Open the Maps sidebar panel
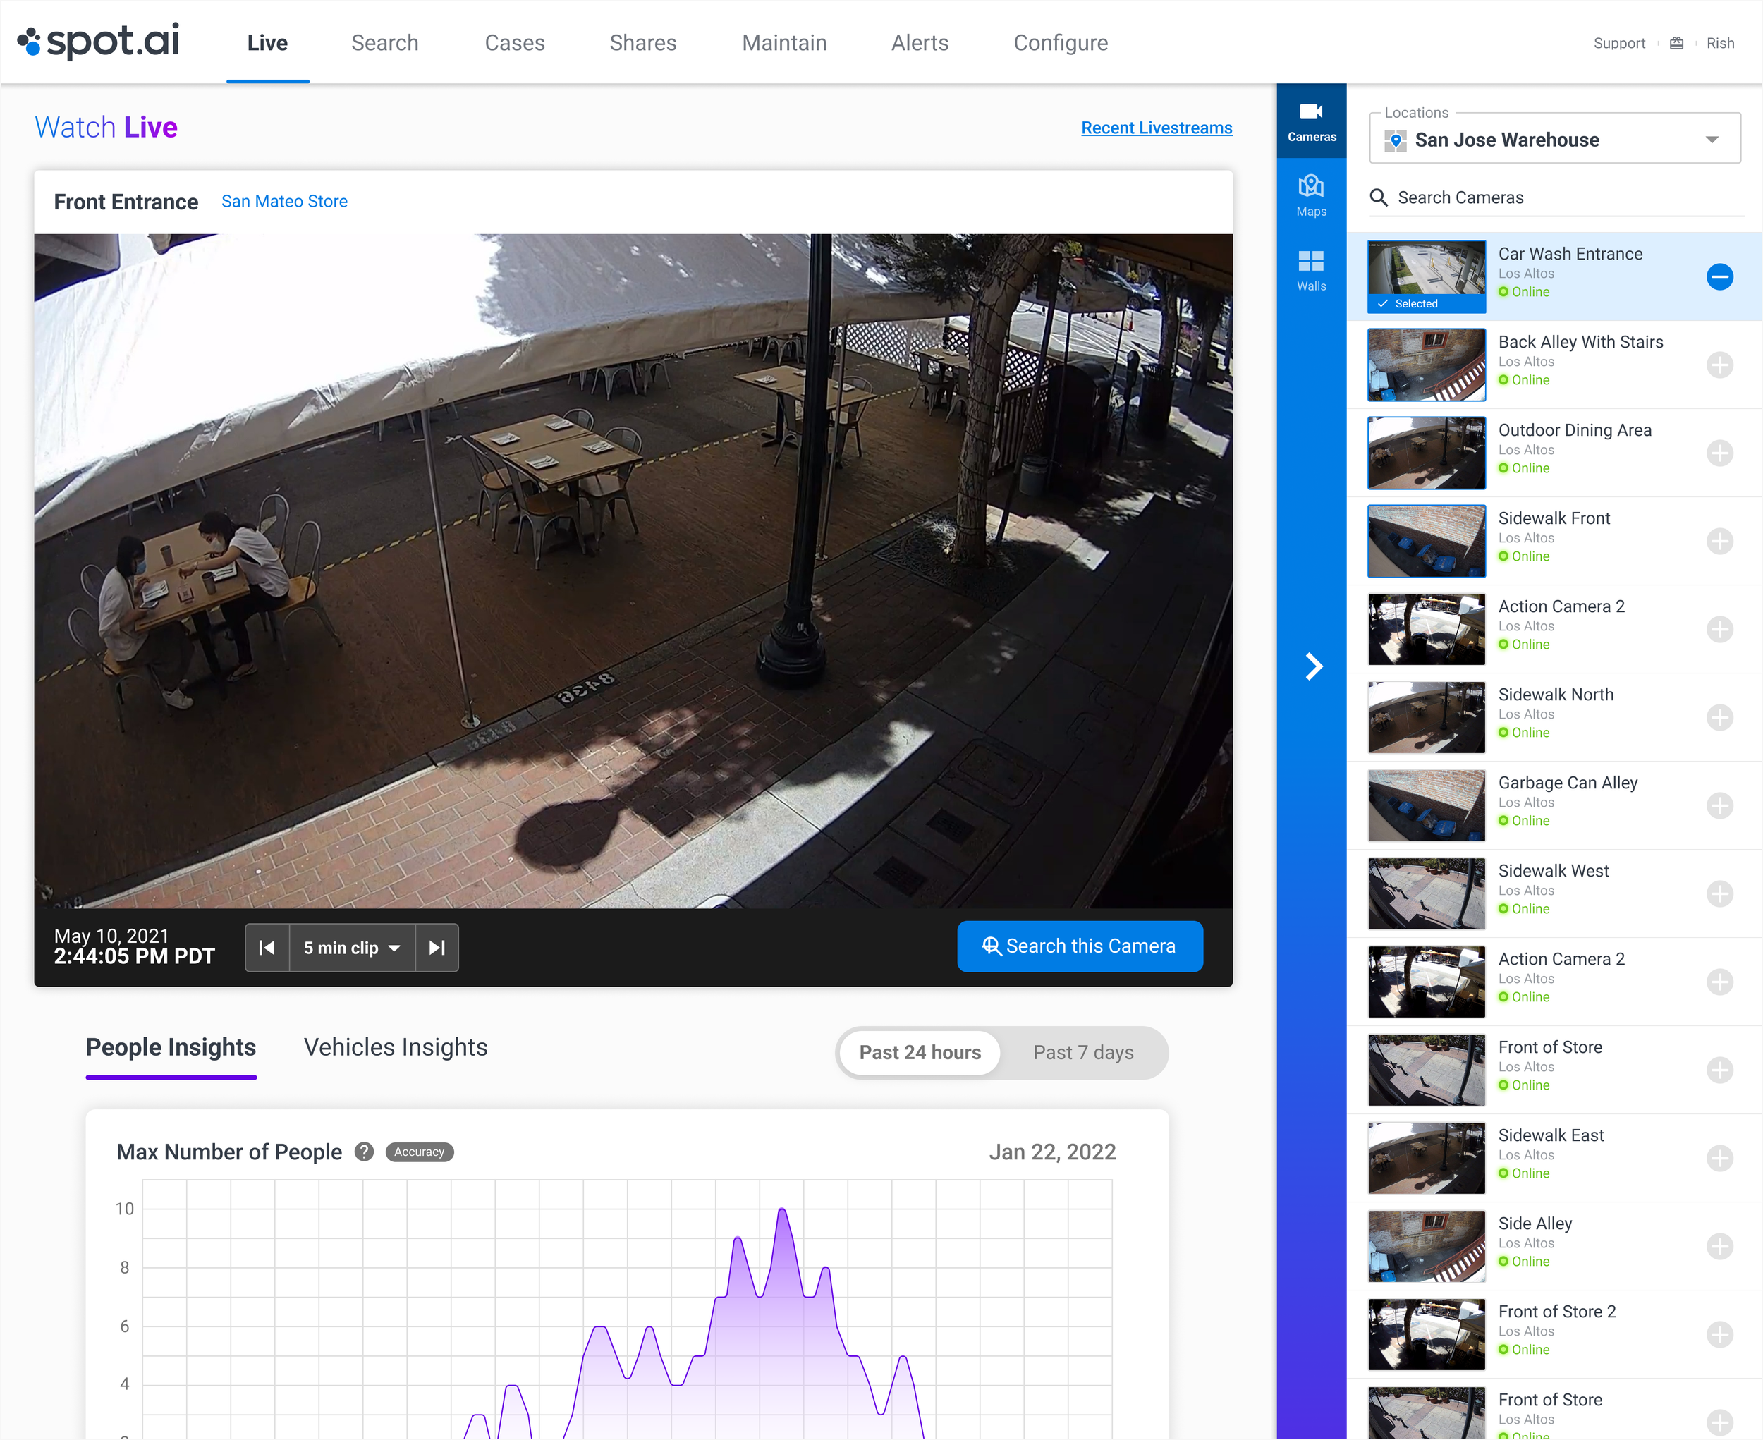Viewport: 1763px width, 1440px height. 1311,196
